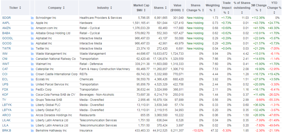Open the CNI ticker link
This screenshot has height=133, width=282.
pyautogui.click(x=4, y=59)
